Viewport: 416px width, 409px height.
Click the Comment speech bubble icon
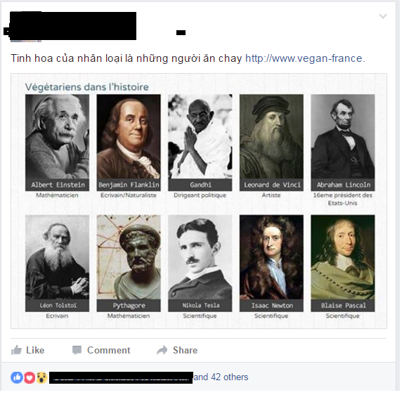77,350
